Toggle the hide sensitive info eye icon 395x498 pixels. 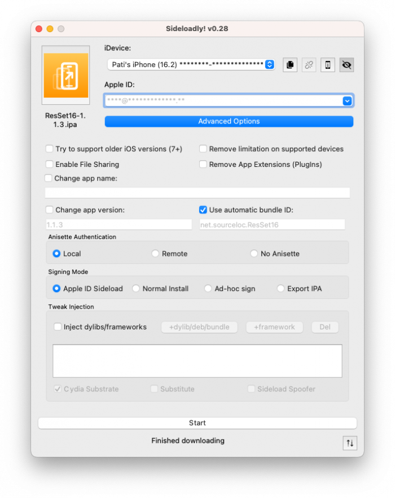click(346, 65)
